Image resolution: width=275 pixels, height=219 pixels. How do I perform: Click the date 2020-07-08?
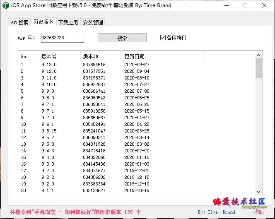pos(137,91)
